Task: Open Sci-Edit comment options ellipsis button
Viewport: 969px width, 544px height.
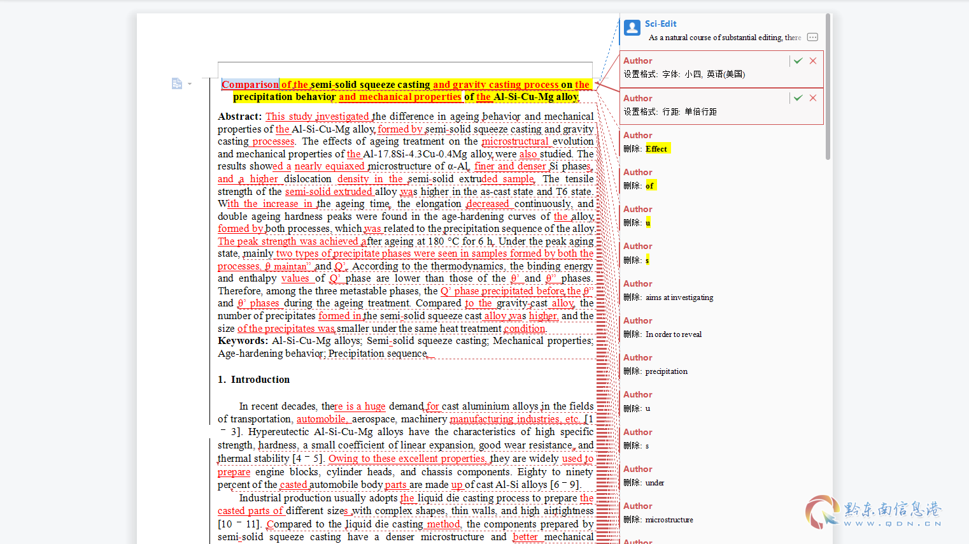Action: pyautogui.click(x=812, y=38)
